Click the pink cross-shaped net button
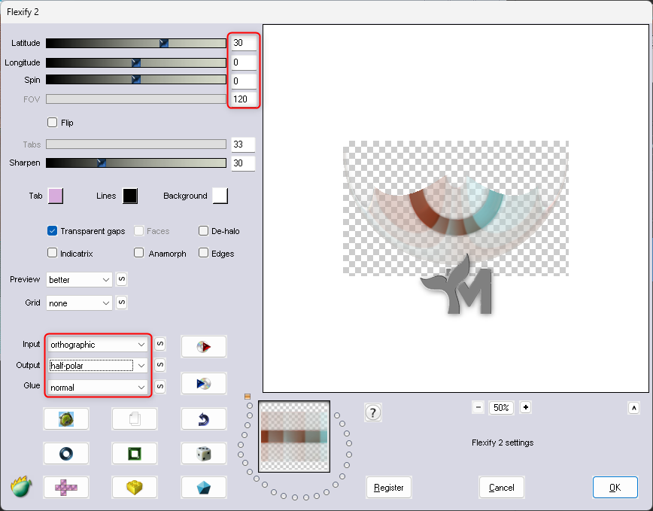Image resolution: width=653 pixels, height=511 pixels. point(66,488)
